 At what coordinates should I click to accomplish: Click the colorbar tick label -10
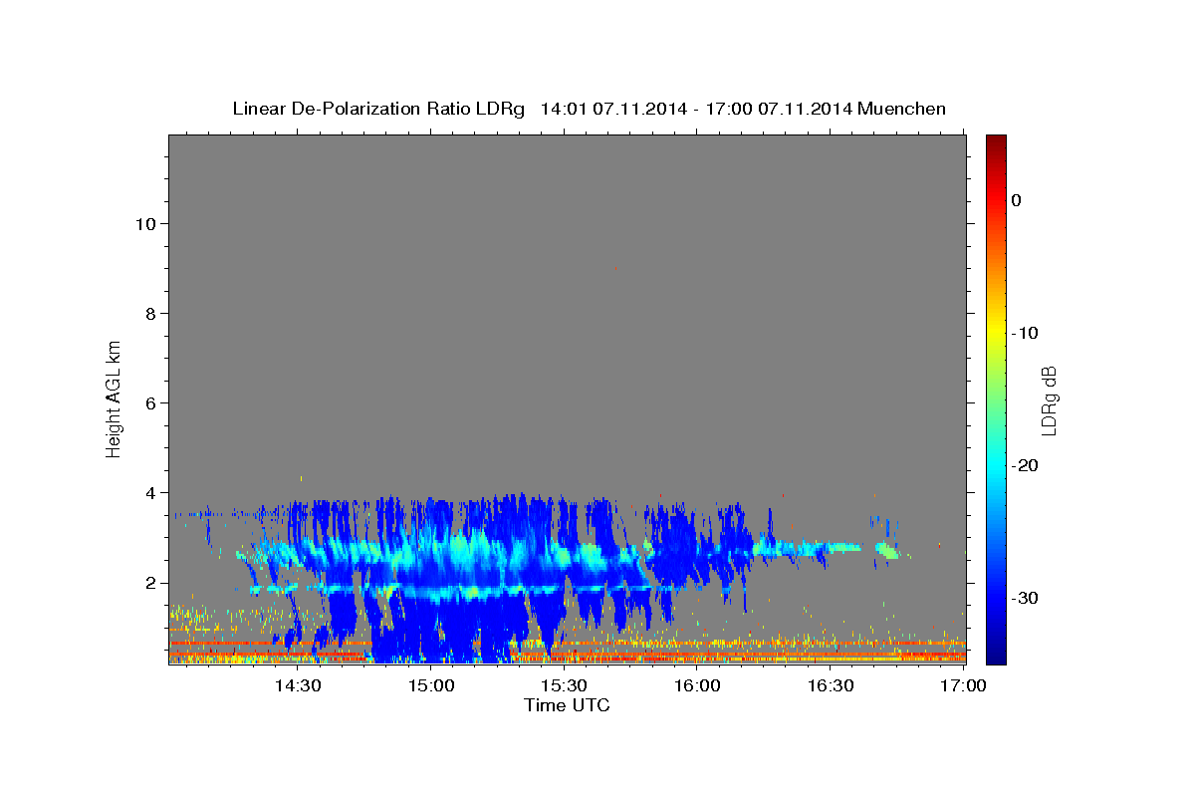[1024, 333]
